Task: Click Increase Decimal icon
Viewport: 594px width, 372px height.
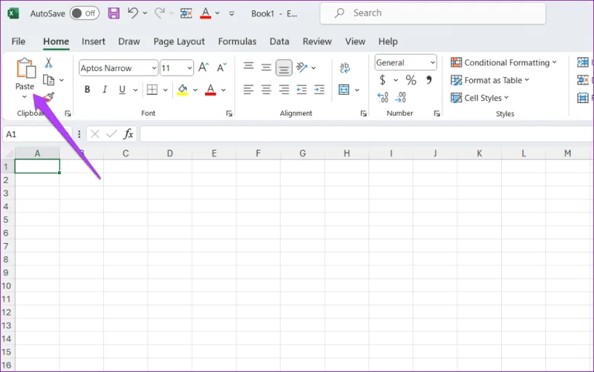Action: 382,98
